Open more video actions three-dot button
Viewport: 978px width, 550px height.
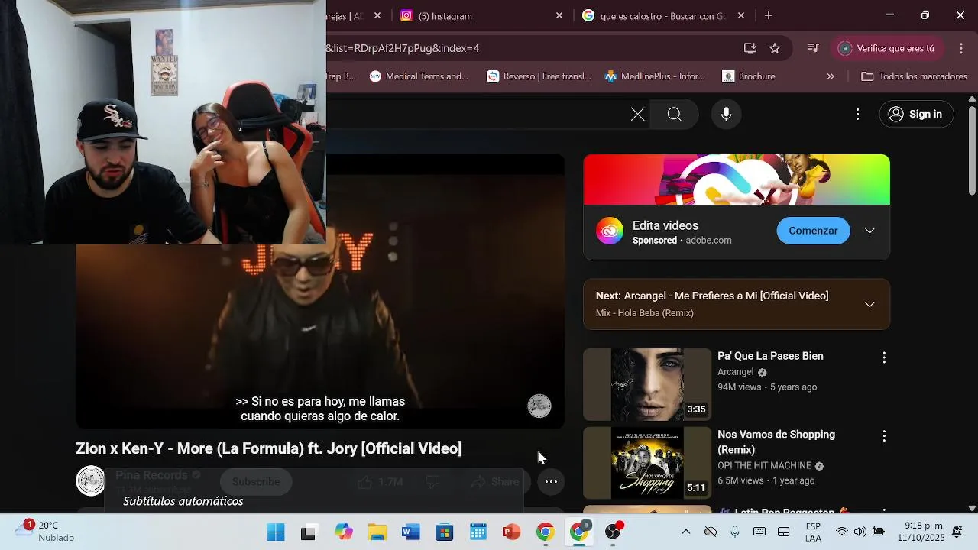[x=551, y=482]
